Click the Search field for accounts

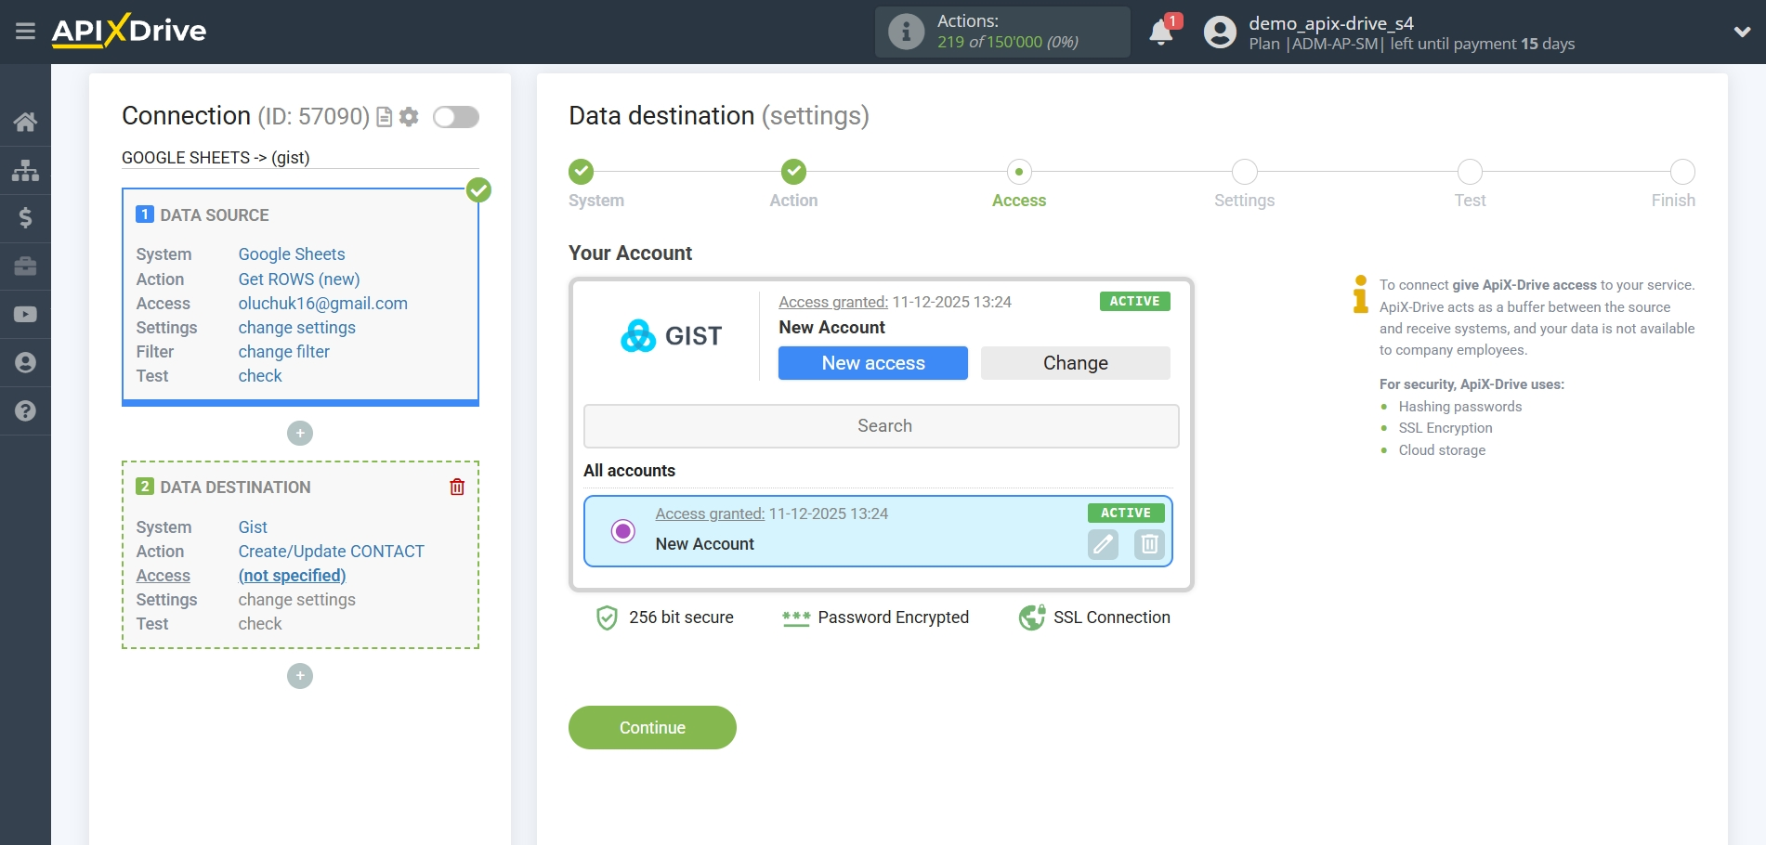(881, 425)
